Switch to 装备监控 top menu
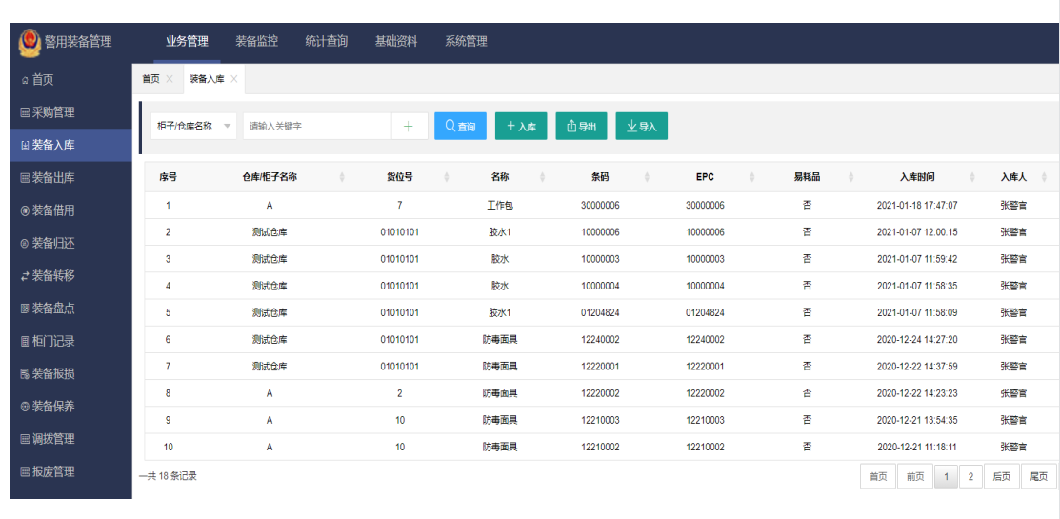 tap(257, 42)
